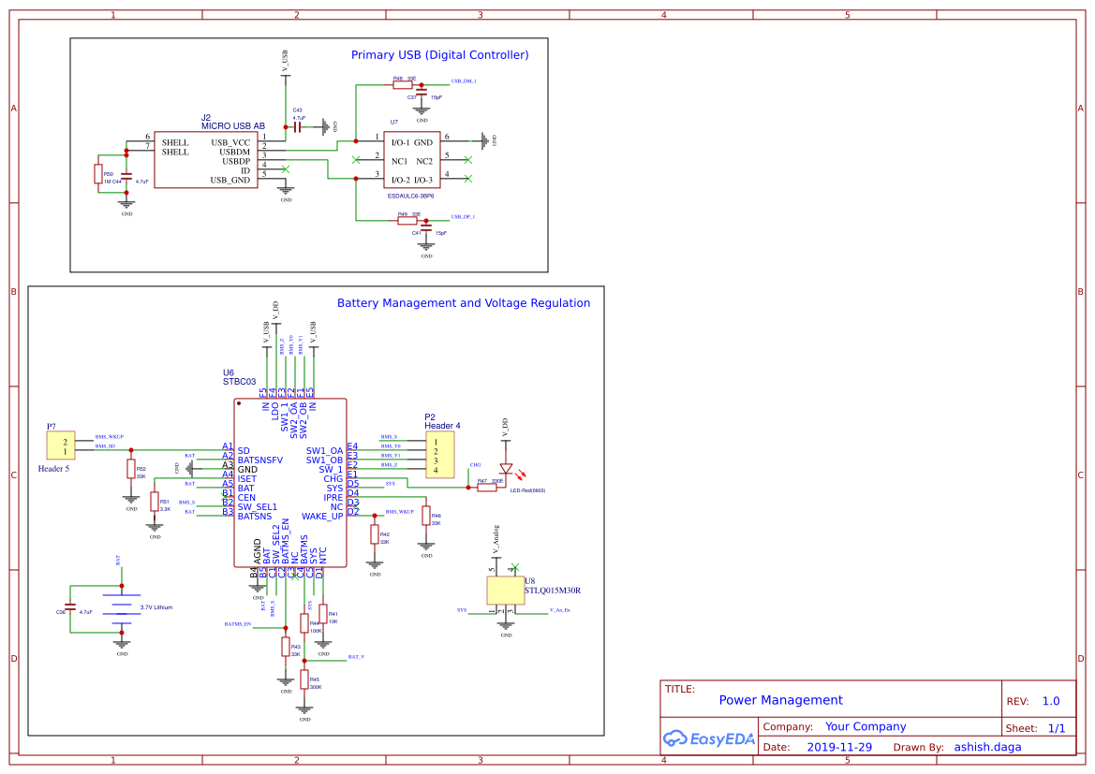Click the "USBDP" pin name on J2

tap(236, 161)
